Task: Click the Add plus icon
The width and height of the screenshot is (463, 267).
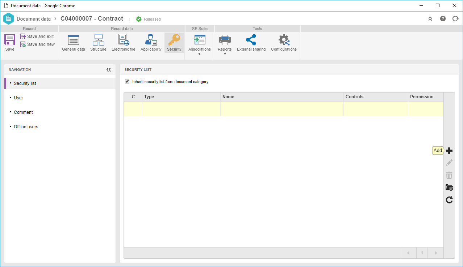Action: coord(449,151)
